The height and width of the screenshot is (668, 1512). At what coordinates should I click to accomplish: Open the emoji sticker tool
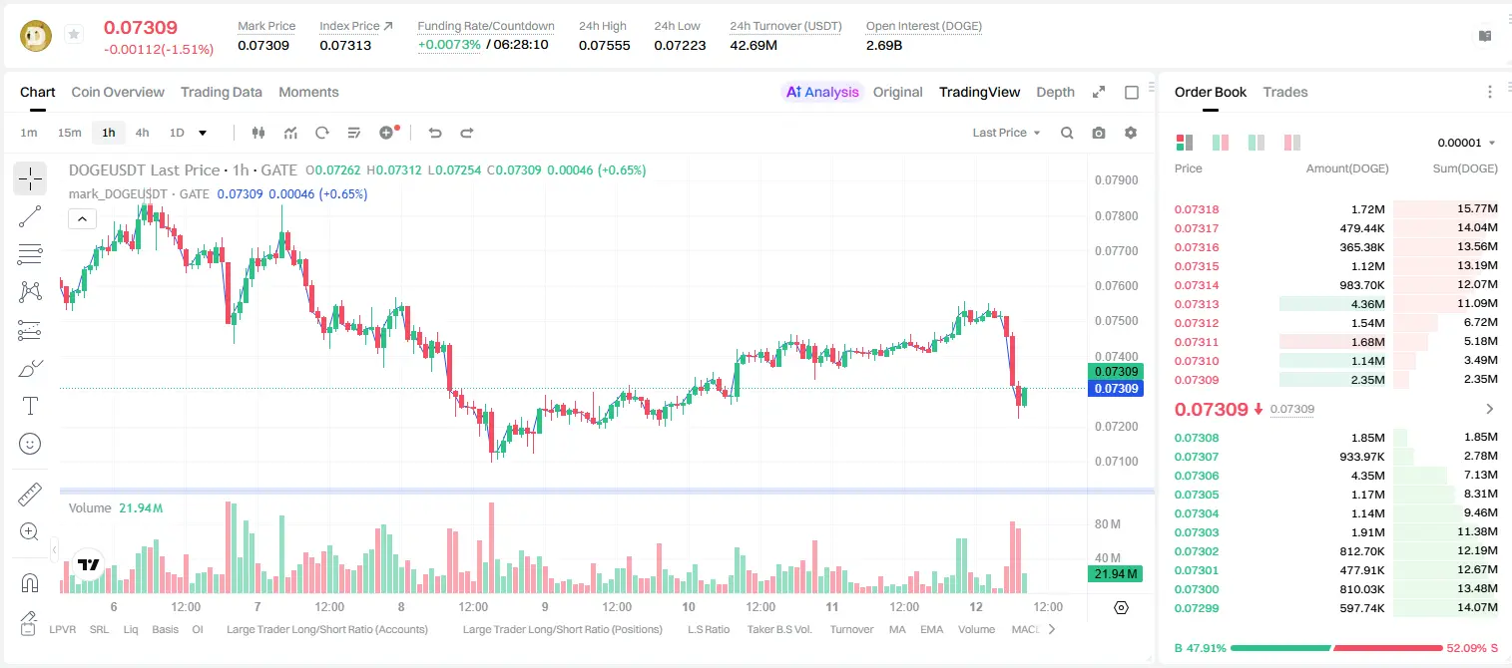(30, 444)
